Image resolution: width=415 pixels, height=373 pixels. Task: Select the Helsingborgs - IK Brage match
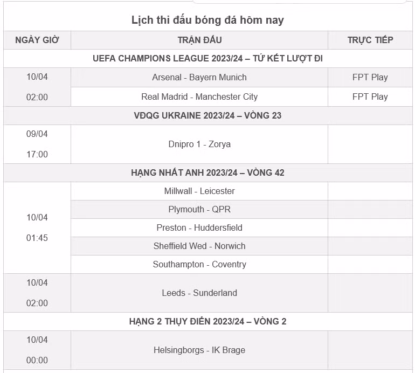click(x=199, y=350)
